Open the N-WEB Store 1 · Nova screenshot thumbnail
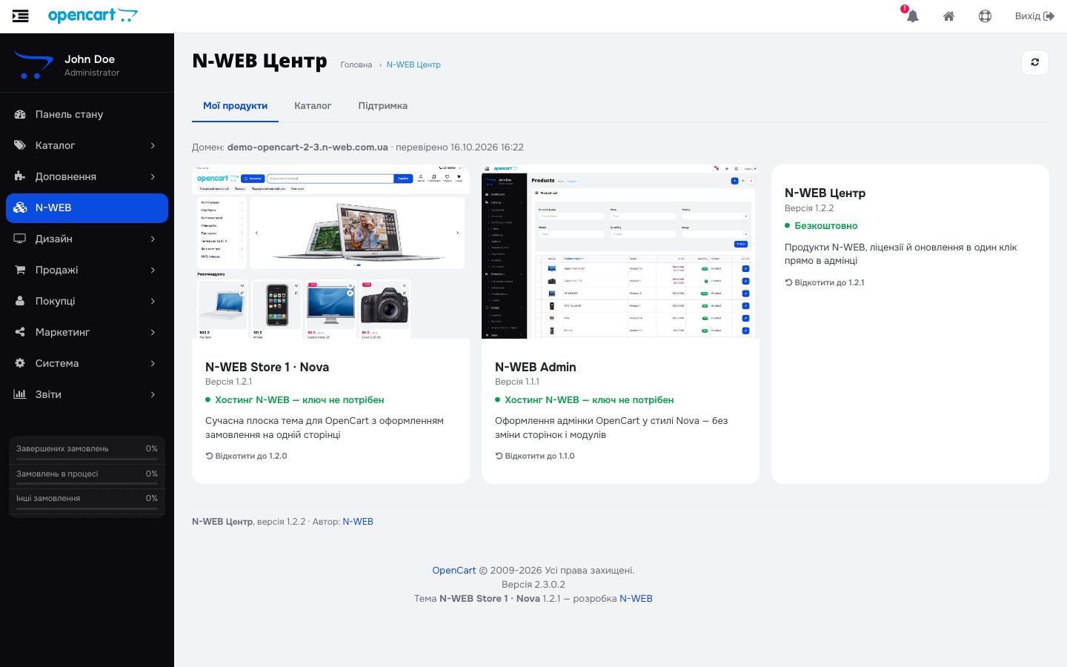This screenshot has height=667, width=1067. 330,252
